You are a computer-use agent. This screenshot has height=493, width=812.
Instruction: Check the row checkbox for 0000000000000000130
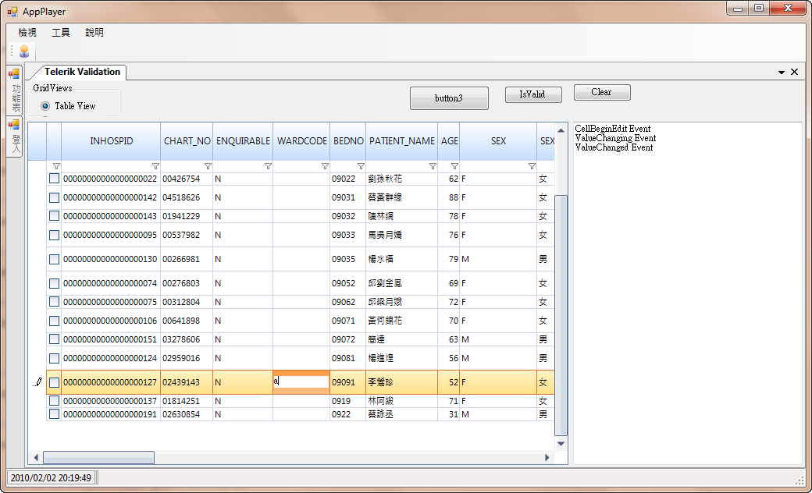(x=54, y=259)
